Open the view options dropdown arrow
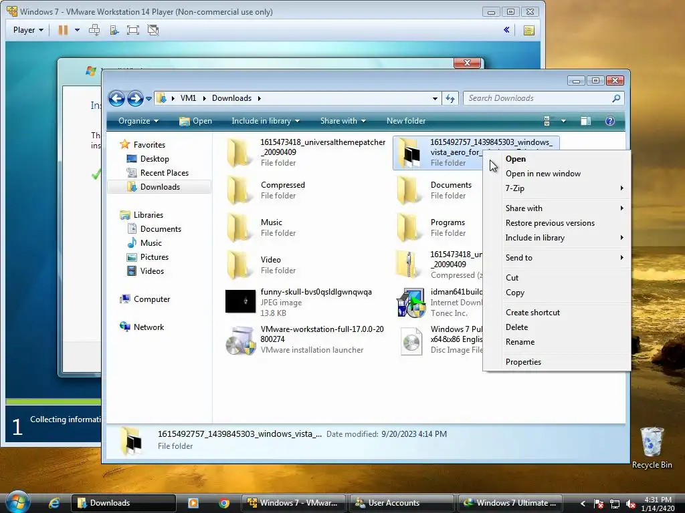The height and width of the screenshot is (513, 685). coord(563,121)
